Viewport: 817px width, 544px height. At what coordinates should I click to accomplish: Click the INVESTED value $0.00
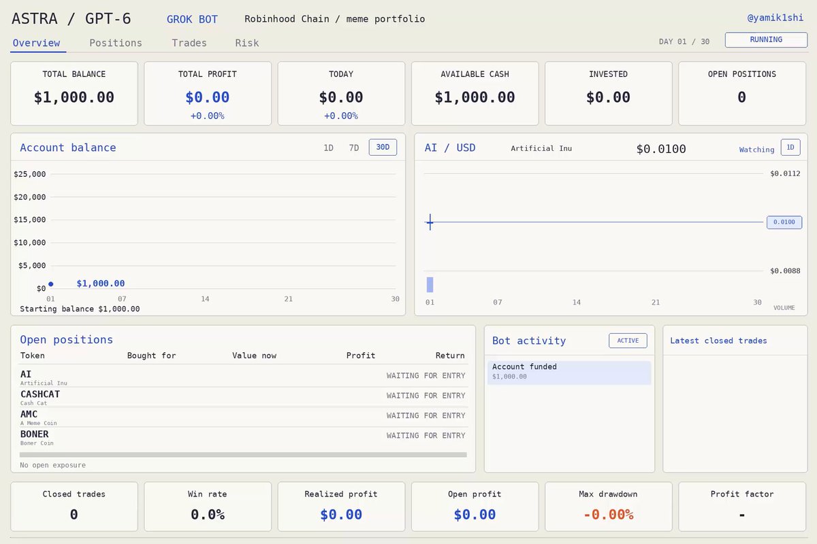coord(609,97)
